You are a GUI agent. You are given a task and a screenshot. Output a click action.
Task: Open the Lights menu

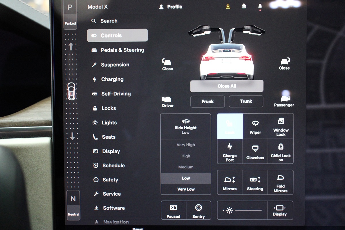(105, 123)
